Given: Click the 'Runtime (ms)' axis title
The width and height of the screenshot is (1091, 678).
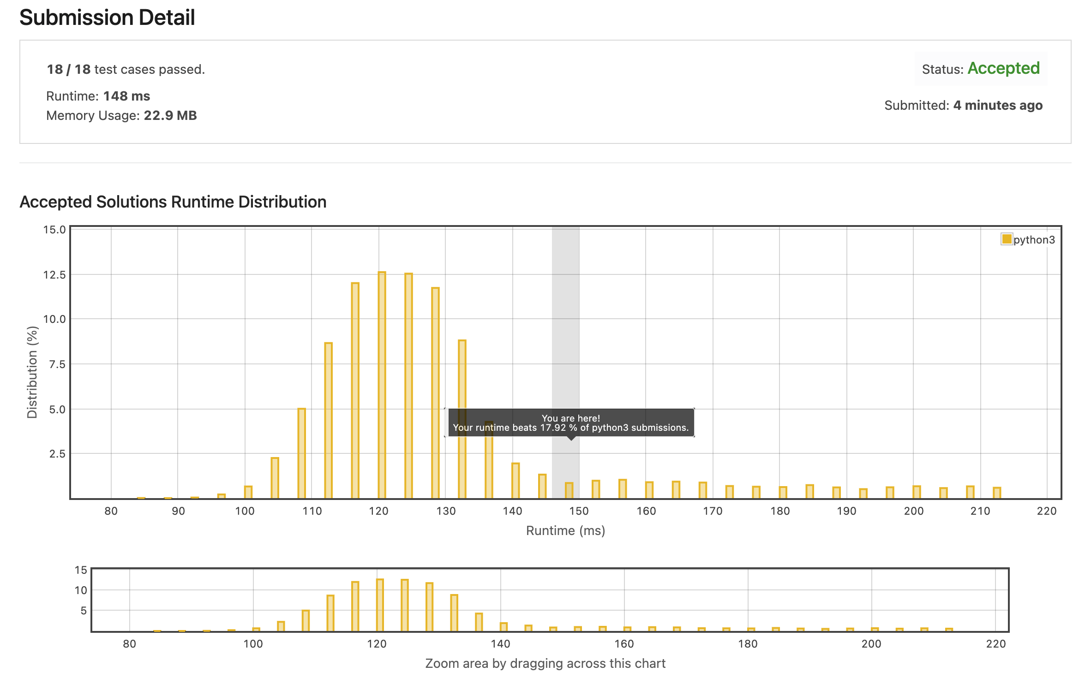Looking at the screenshot, I should click(x=565, y=530).
